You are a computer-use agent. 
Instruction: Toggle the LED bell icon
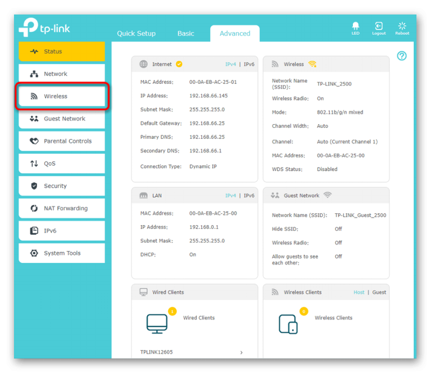point(356,26)
